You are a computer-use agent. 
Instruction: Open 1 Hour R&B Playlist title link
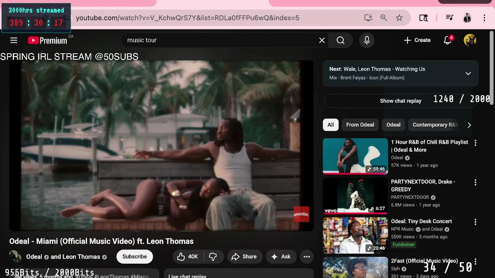pos(429,146)
